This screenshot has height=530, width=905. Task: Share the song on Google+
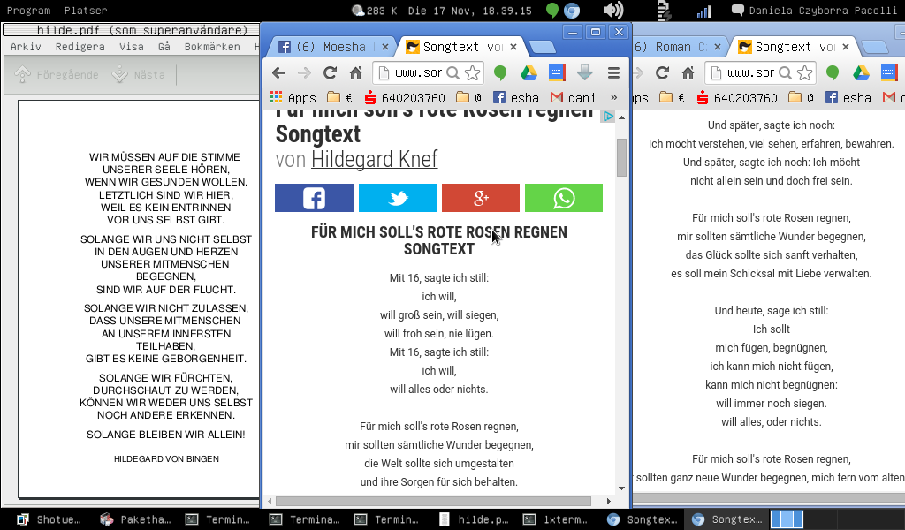click(481, 198)
